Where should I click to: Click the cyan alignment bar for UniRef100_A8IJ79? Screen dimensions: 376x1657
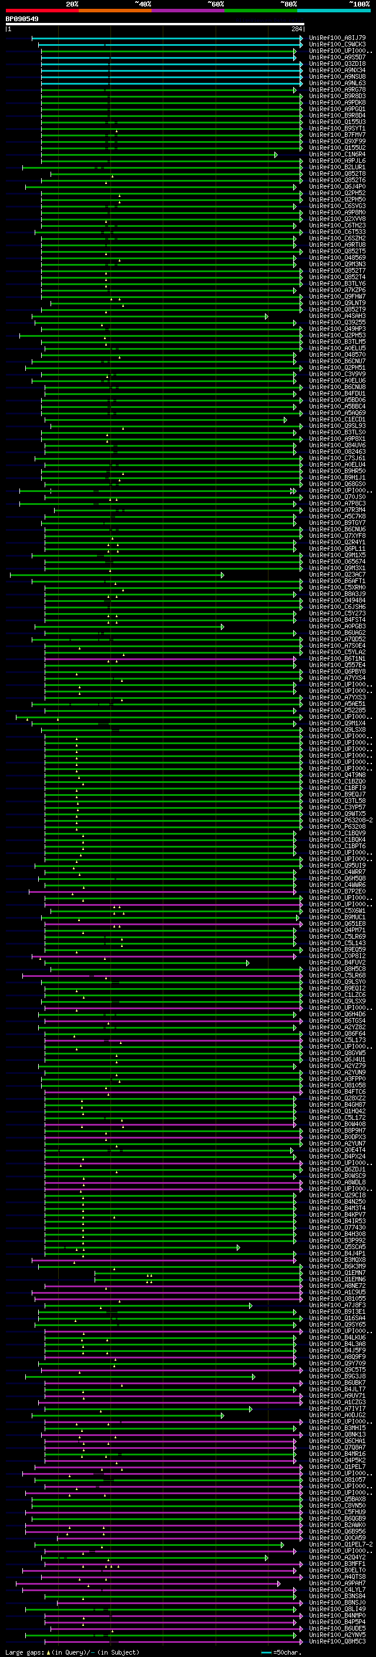pyautogui.click(x=167, y=38)
